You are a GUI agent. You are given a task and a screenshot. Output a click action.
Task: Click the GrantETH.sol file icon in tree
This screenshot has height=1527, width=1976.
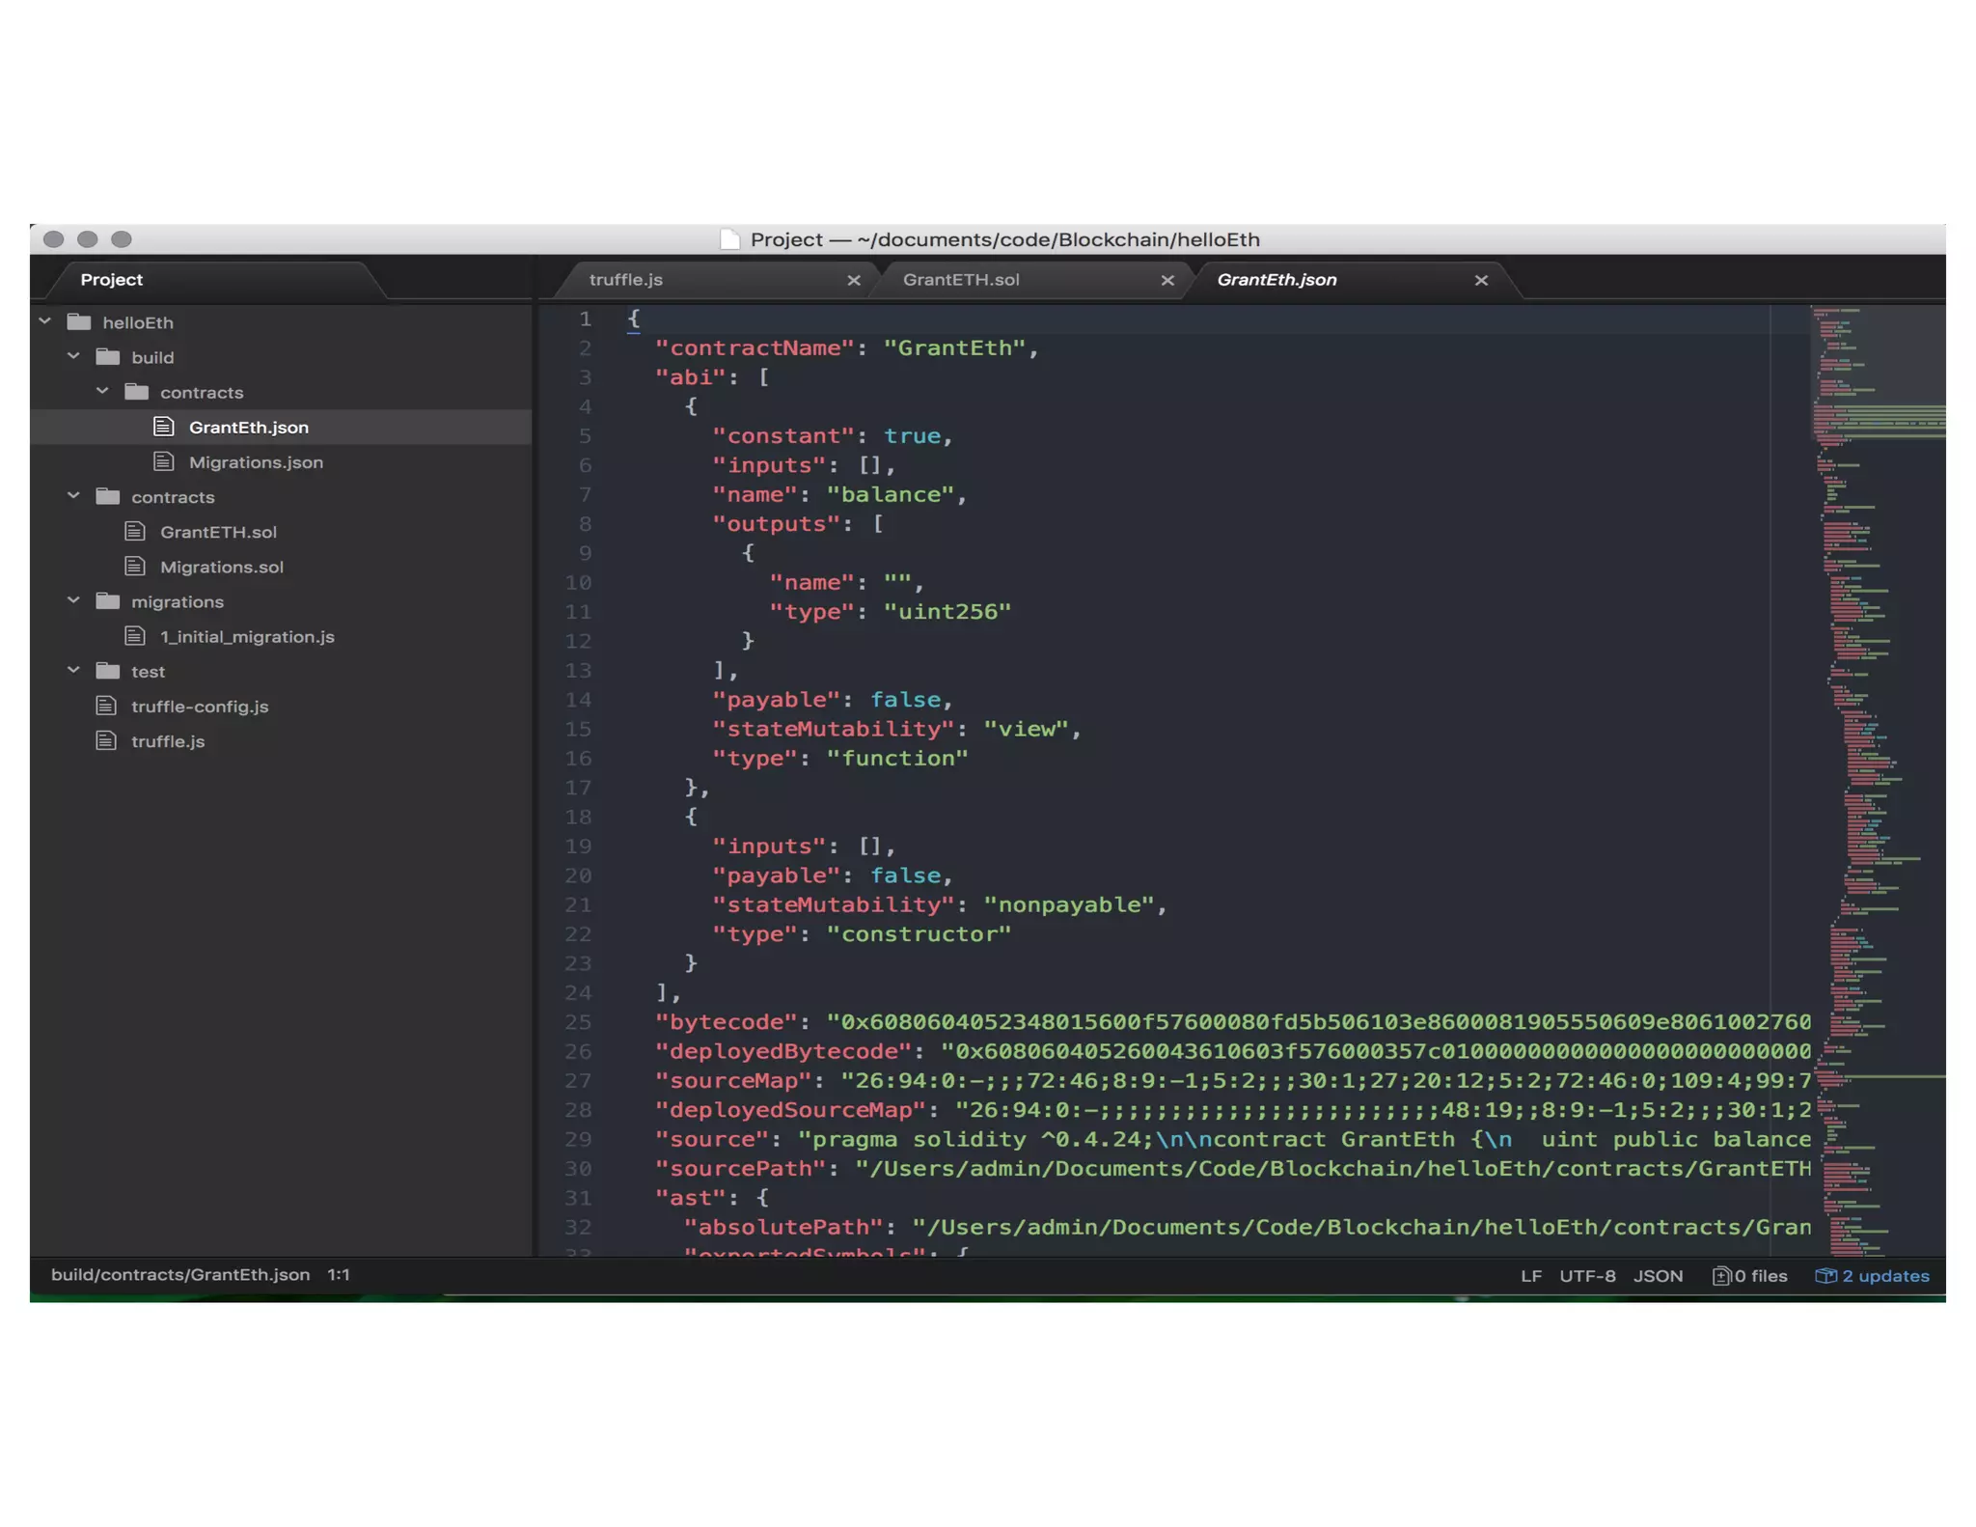tap(135, 532)
